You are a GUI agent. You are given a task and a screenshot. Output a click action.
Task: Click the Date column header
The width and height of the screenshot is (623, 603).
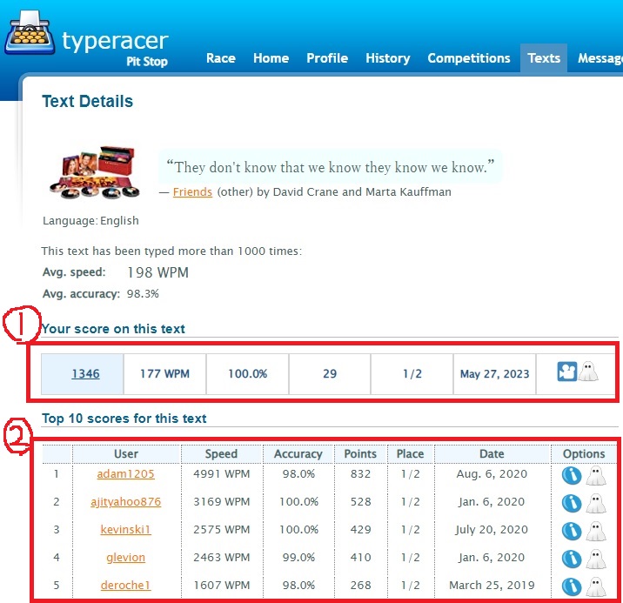492,454
